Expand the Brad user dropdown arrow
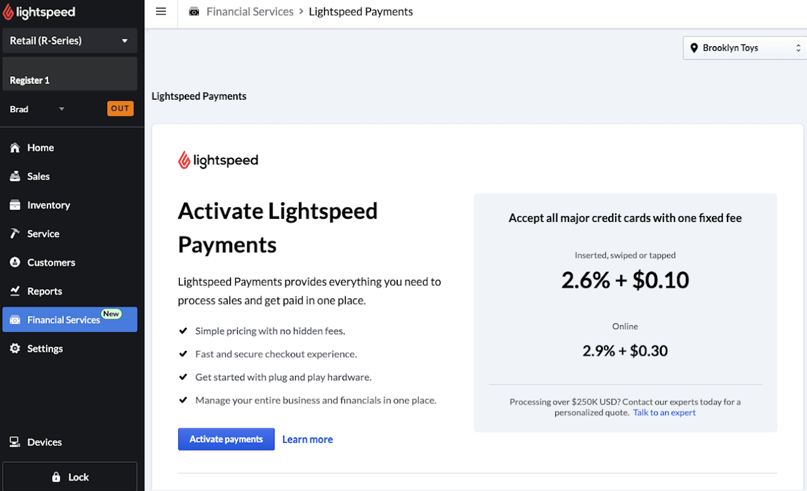This screenshot has height=491, width=807. click(62, 109)
